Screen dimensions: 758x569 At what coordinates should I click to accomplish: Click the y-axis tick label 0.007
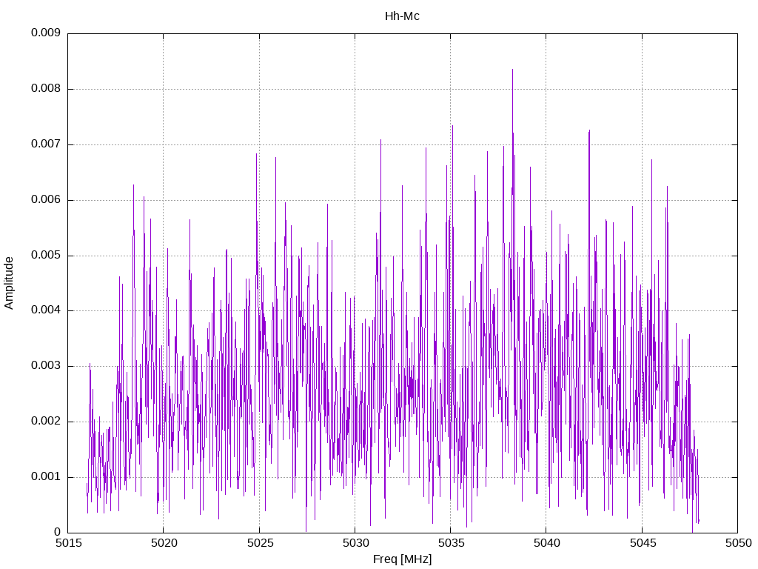click(x=46, y=144)
